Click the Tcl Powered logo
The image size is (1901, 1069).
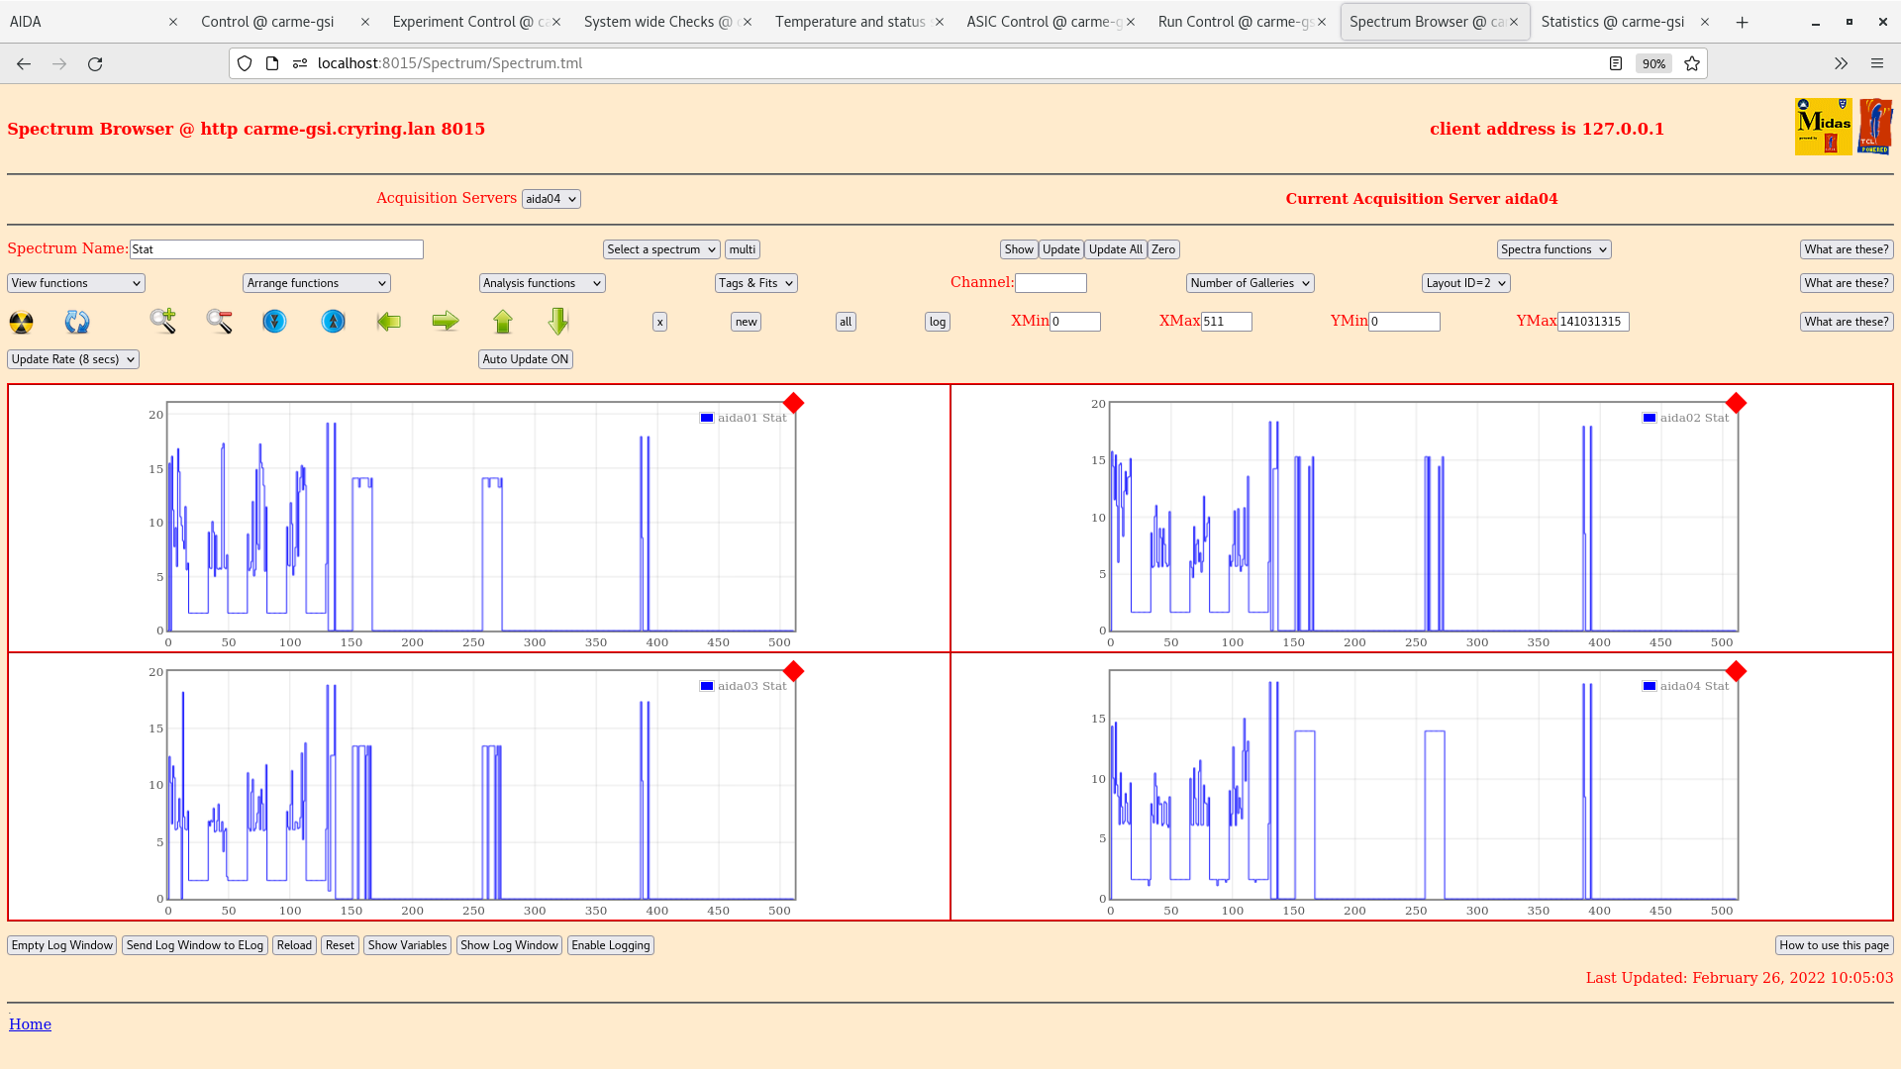[1875, 127]
